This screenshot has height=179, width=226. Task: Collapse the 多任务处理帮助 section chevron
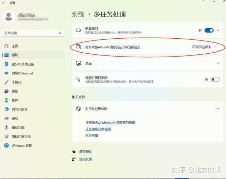[x=218, y=108]
